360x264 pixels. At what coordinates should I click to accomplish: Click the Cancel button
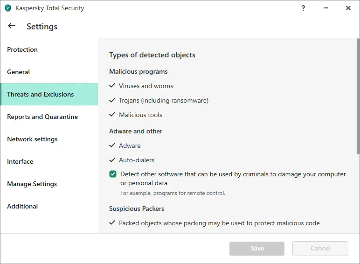[x=320, y=249]
